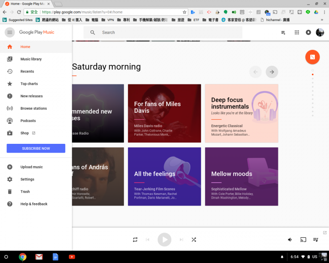Click the Search input field
The height and width of the screenshot is (263, 329).
point(163,32)
